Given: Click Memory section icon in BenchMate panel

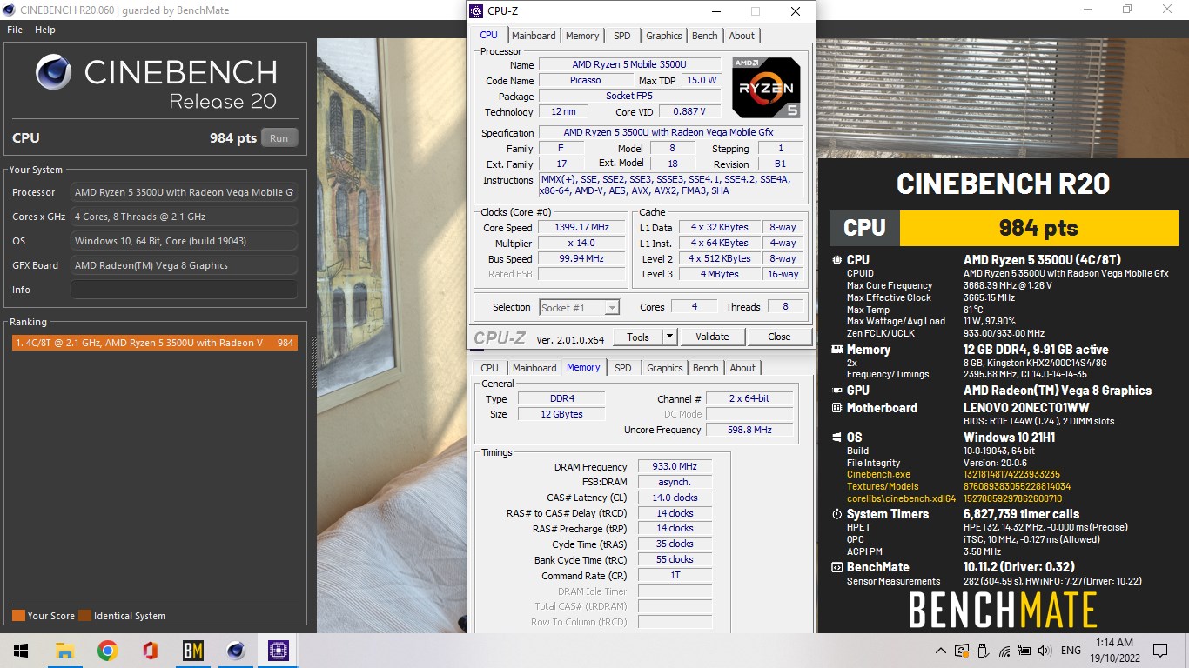Looking at the screenshot, I should coord(836,350).
